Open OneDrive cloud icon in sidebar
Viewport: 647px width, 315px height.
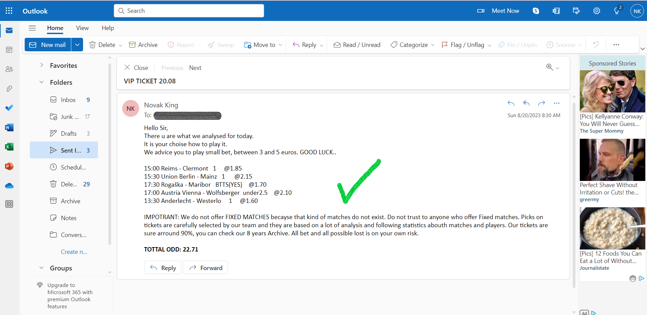point(9,186)
